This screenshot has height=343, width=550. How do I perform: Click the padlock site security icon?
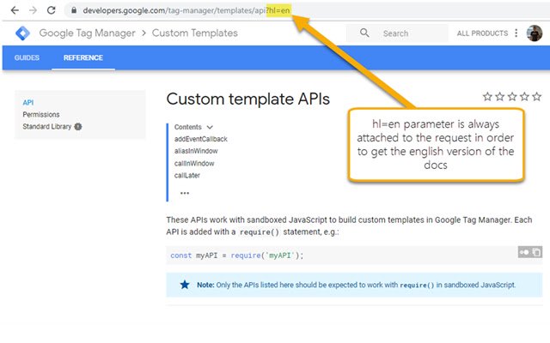click(x=74, y=10)
